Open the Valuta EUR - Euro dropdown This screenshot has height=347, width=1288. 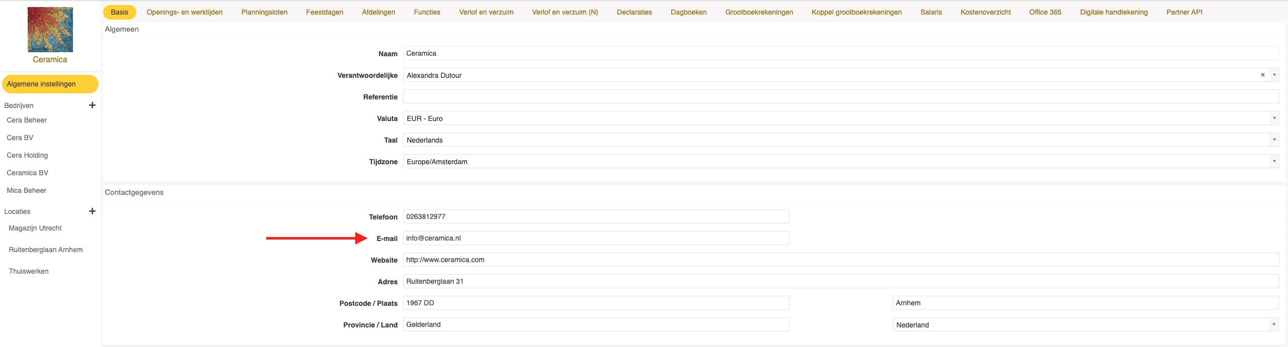841,119
